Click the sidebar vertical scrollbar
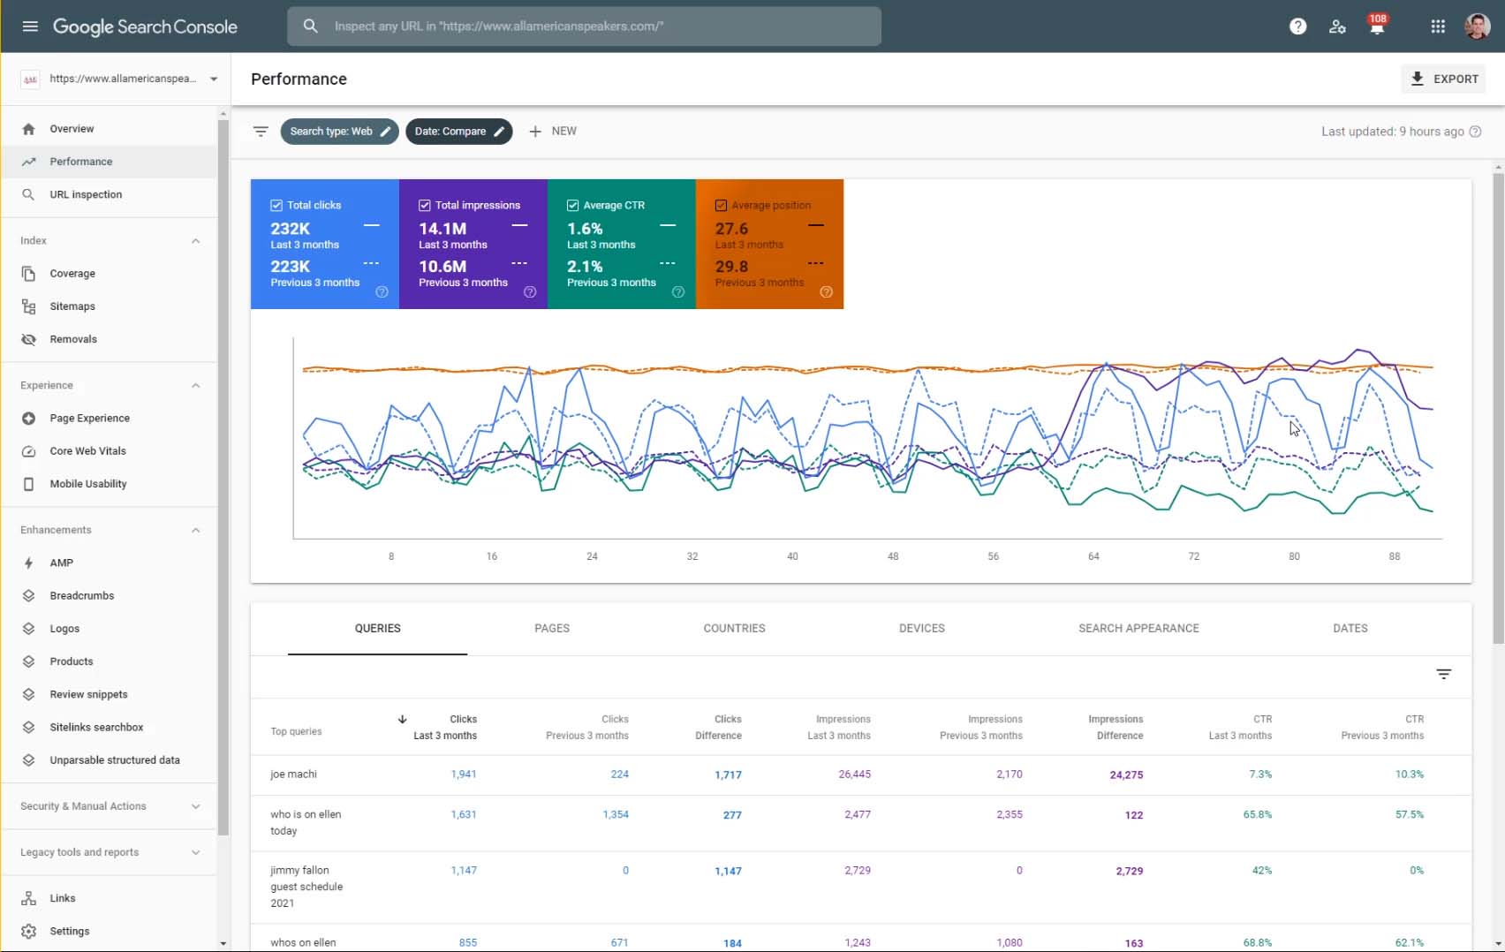Screen dimensions: 1505x952 [x=223, y=477]
